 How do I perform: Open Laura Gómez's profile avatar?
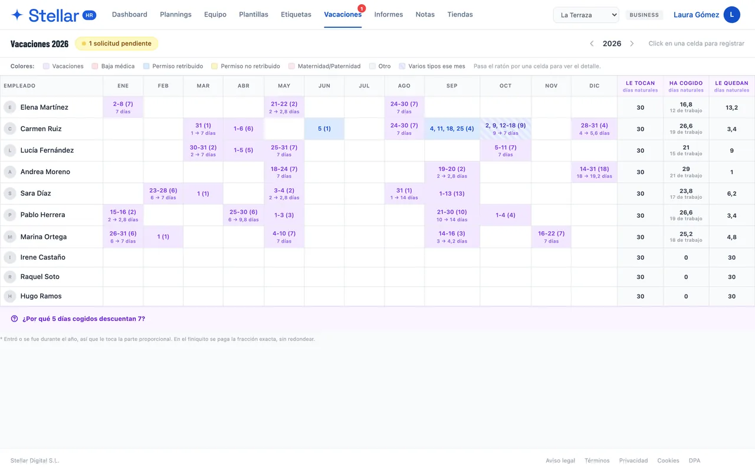click(732, 15)
